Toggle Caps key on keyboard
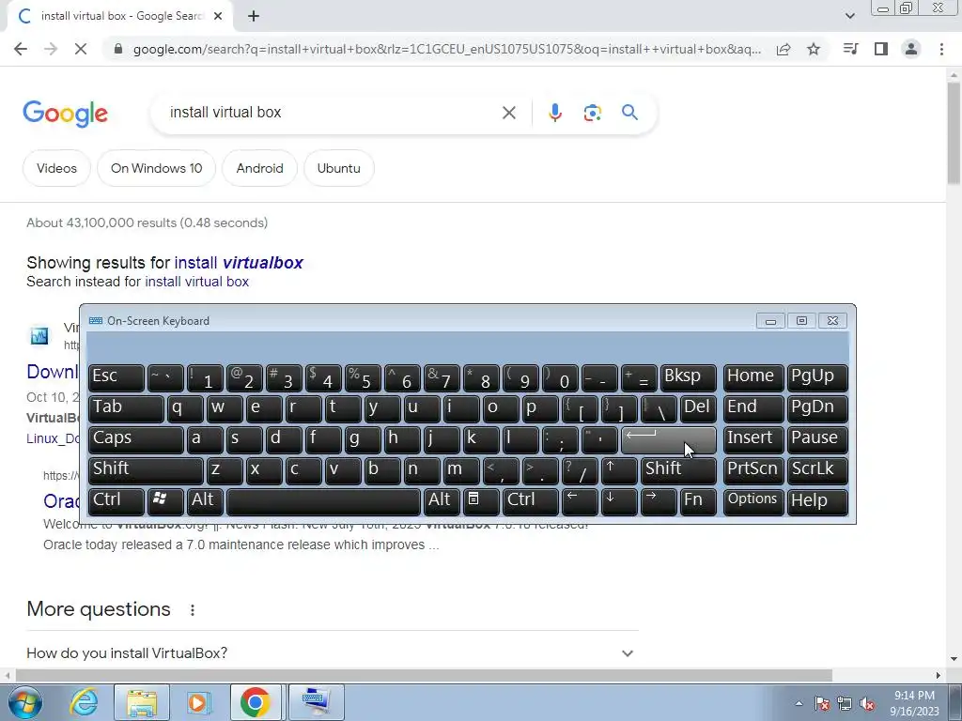Viewport: 962px width, 721px height. [135, 439]
